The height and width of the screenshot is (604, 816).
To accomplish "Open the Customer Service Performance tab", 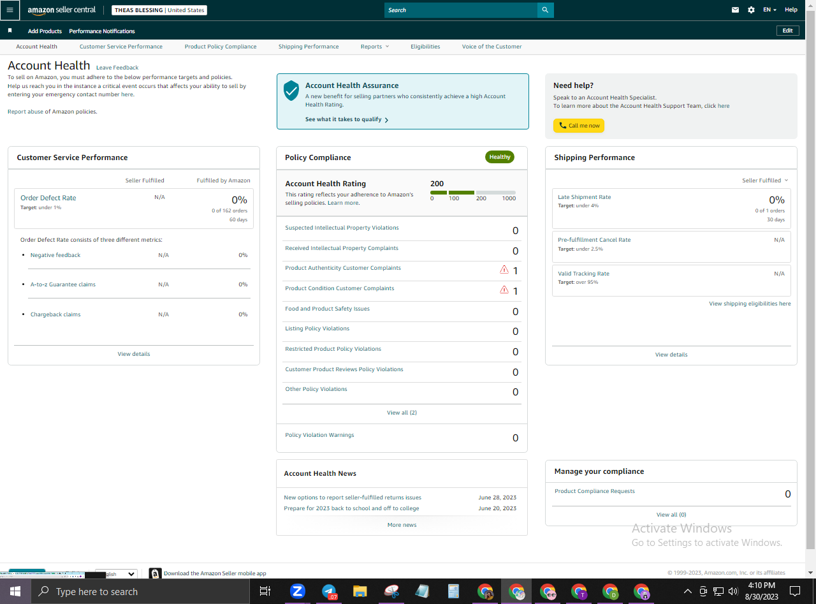I will [x=121, y=47].
